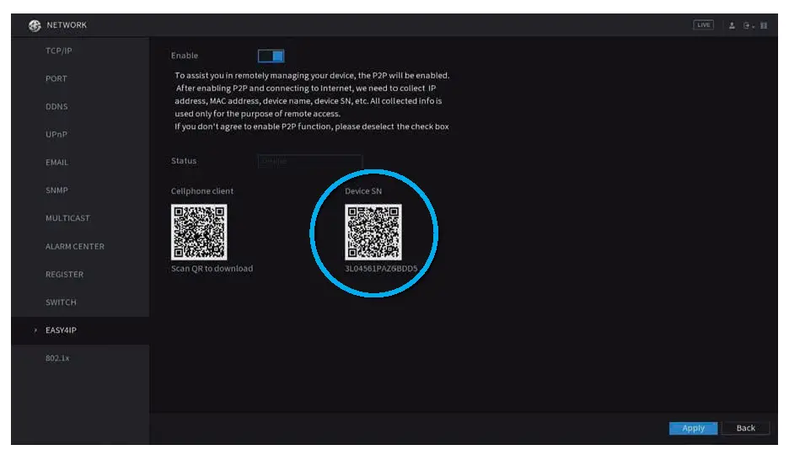Click the Apply button
789x455 pixels.
(694, 428)
